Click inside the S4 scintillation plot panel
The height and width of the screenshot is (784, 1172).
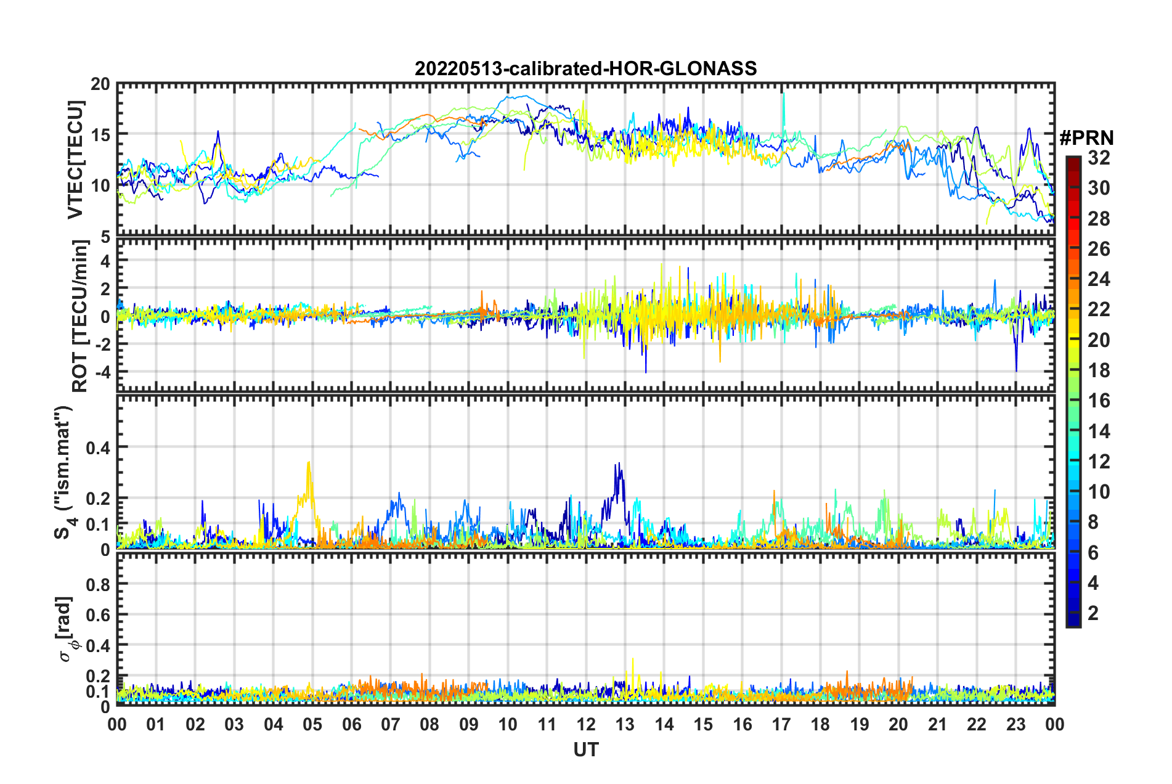click(x=586, y=472)
